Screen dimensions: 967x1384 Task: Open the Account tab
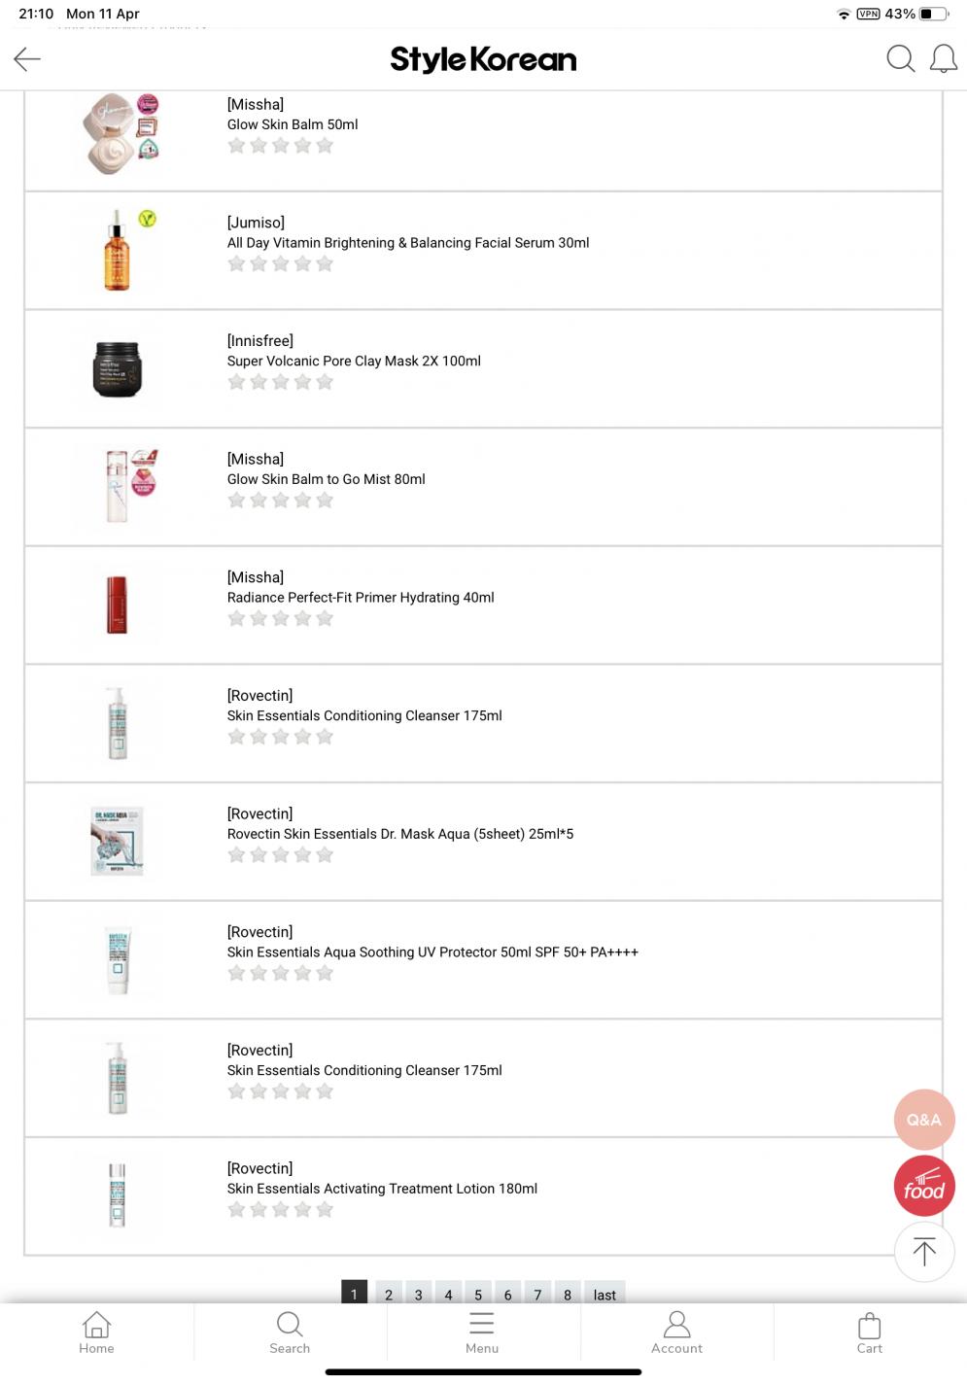click(676, 1332)
